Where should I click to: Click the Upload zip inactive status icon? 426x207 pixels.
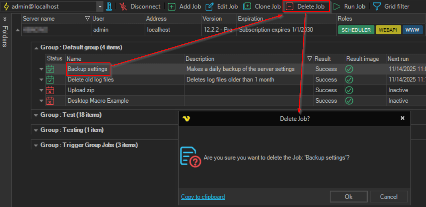[x=50, y=90]
